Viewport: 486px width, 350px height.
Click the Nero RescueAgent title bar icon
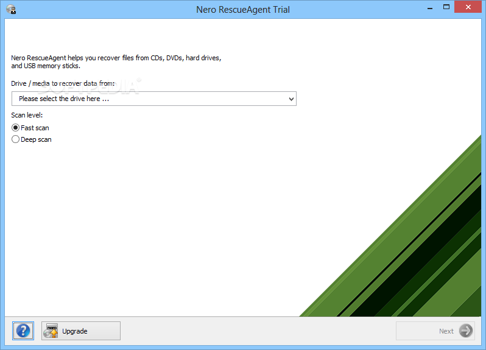[11, 9]
